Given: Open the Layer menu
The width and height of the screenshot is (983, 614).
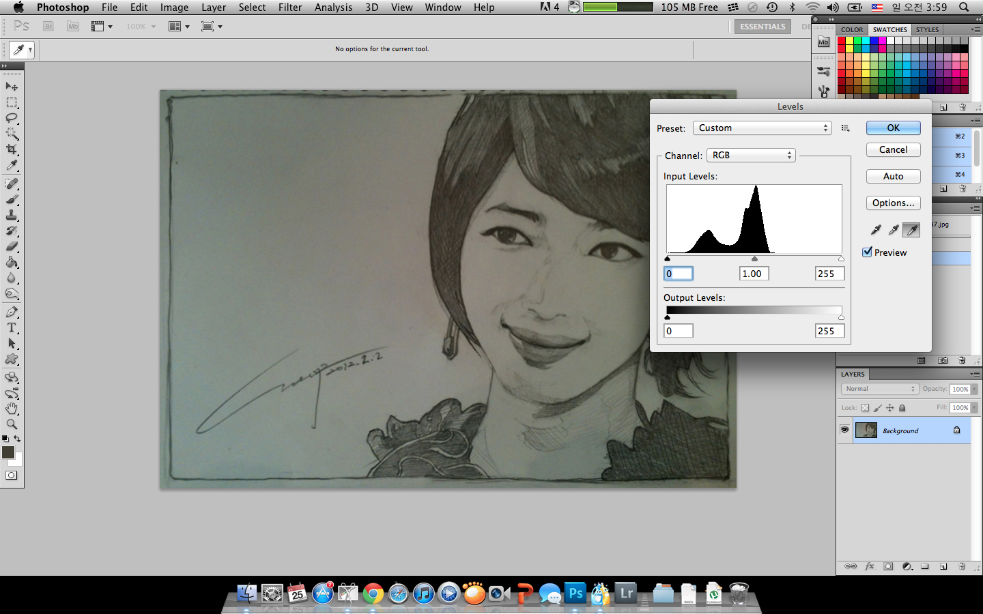Looking at the screenshot, I should (214, 7).
